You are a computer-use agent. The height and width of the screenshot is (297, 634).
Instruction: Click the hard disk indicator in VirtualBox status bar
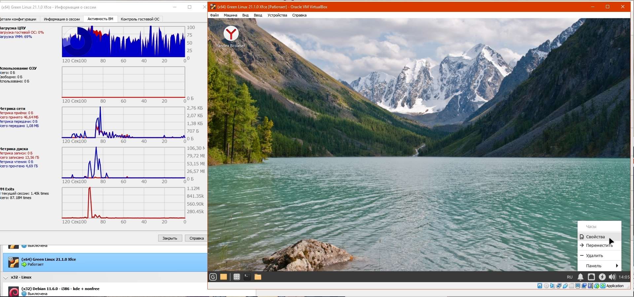[x=540, y=286]
